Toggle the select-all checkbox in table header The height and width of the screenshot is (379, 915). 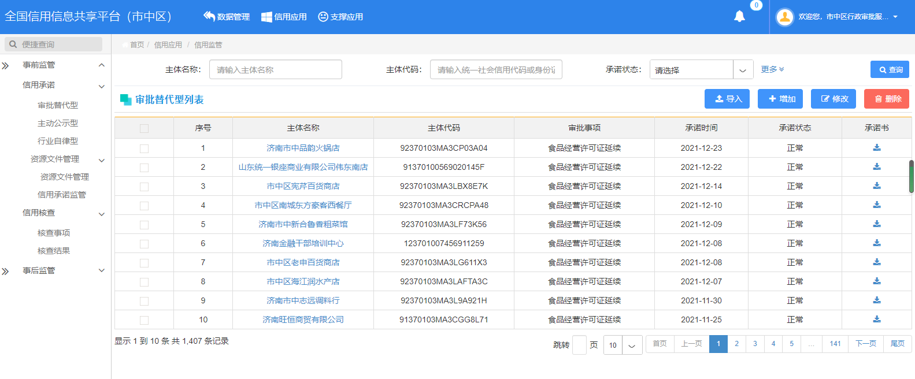point(144,128)
